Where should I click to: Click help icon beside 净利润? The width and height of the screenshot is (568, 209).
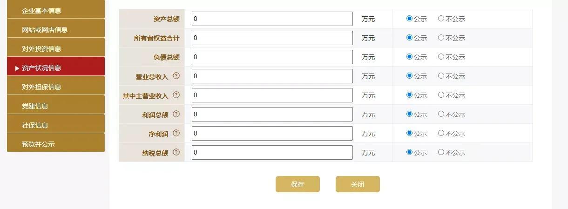(176, 133)
